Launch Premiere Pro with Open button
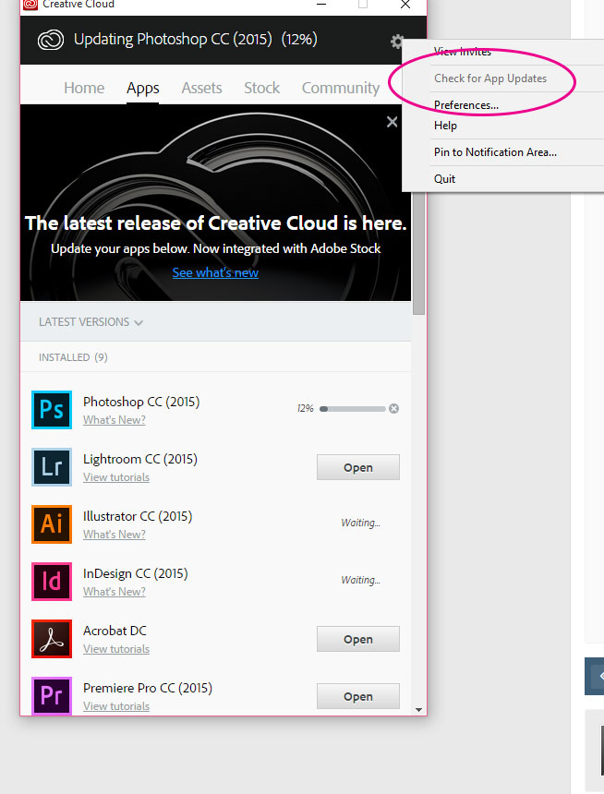604x794 pixels. 358,696
